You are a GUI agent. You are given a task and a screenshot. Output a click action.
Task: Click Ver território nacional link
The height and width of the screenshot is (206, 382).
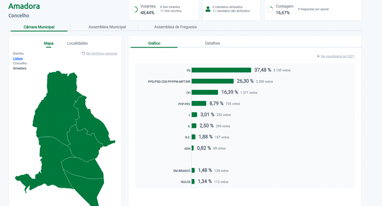point(101,53)
